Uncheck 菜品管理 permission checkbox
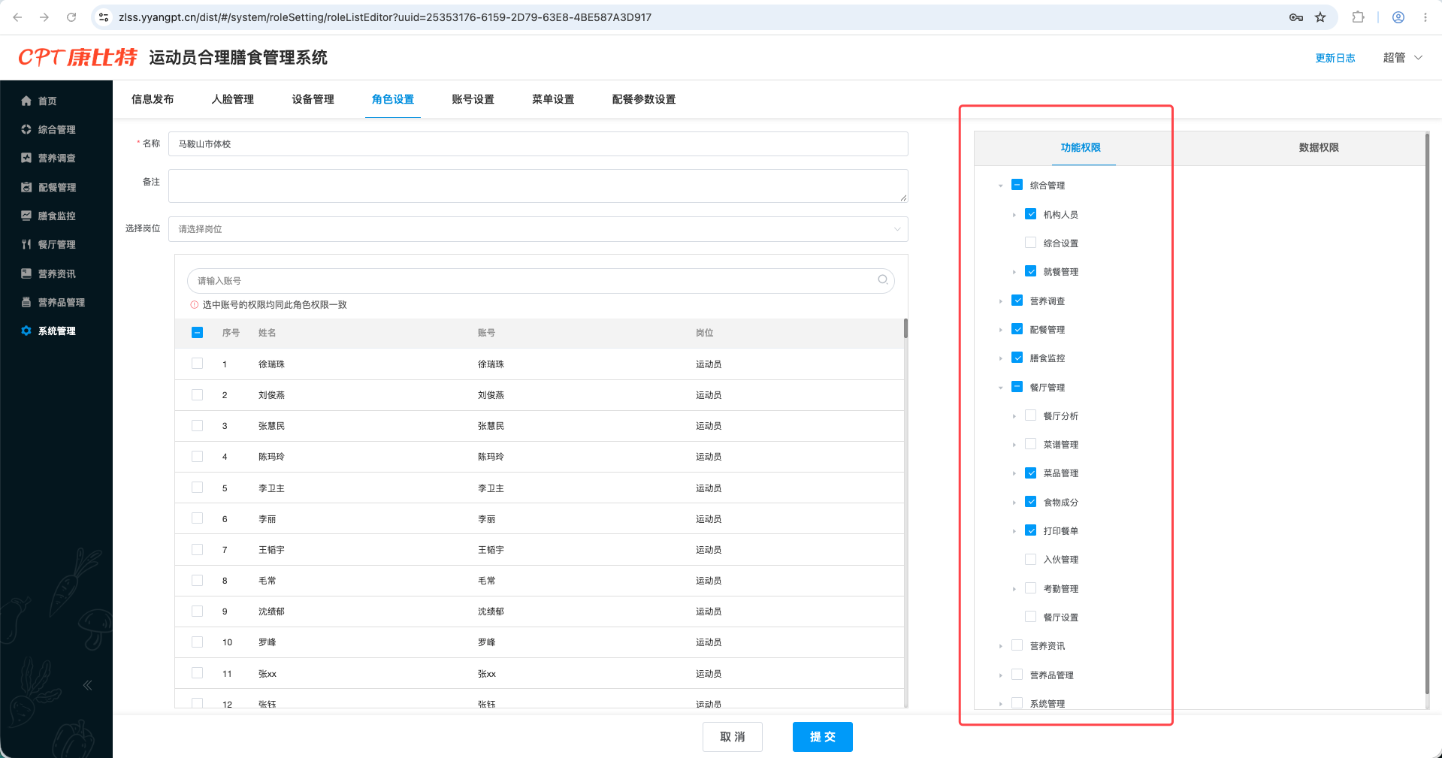The width and height of the screenshot is (1442, 758). point(1031,473)
